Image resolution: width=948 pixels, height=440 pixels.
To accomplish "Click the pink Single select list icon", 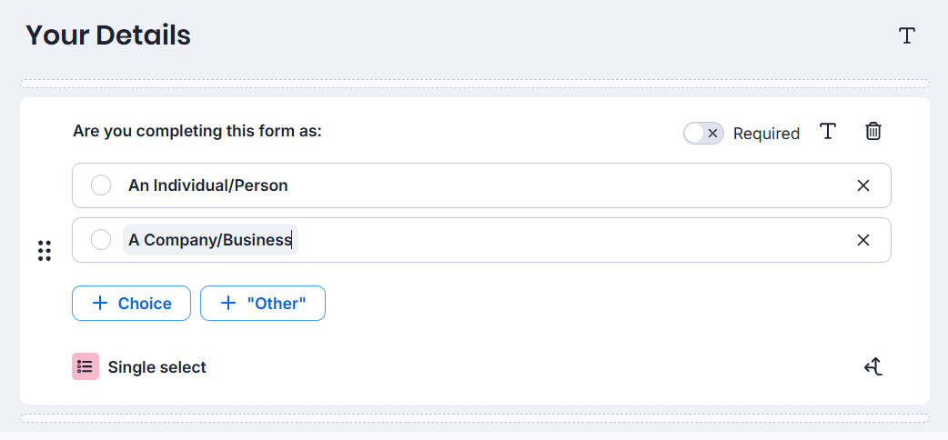I will coord(86,366).
